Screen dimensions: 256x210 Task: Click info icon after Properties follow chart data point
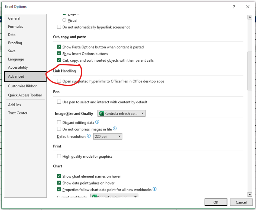pyautogui.click(x=154, y=189)
